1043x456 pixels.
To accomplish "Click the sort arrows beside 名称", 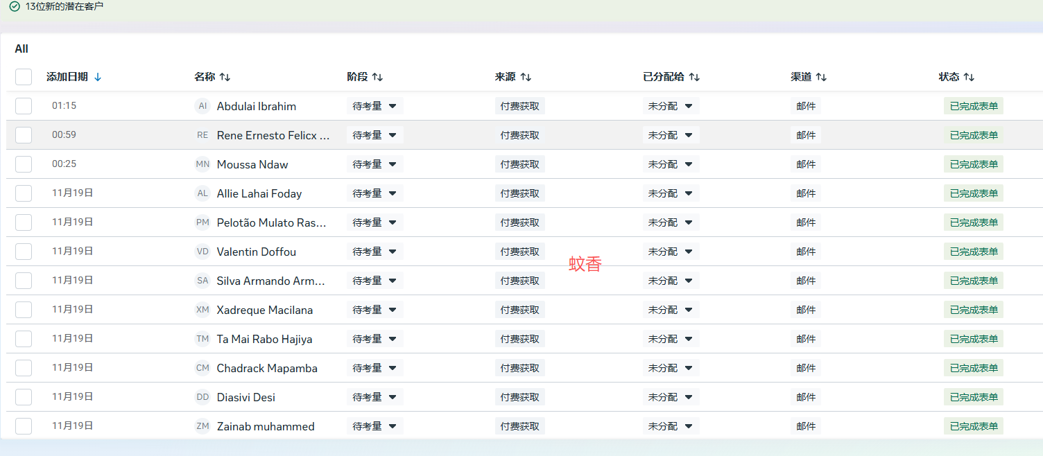I will coord(225,77).
